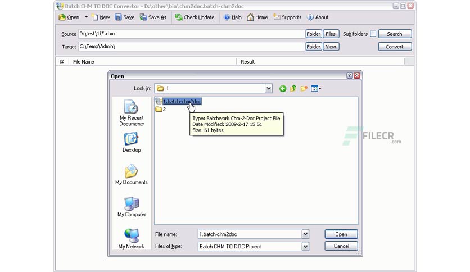Go up one folder level

(x=293, y=88)
